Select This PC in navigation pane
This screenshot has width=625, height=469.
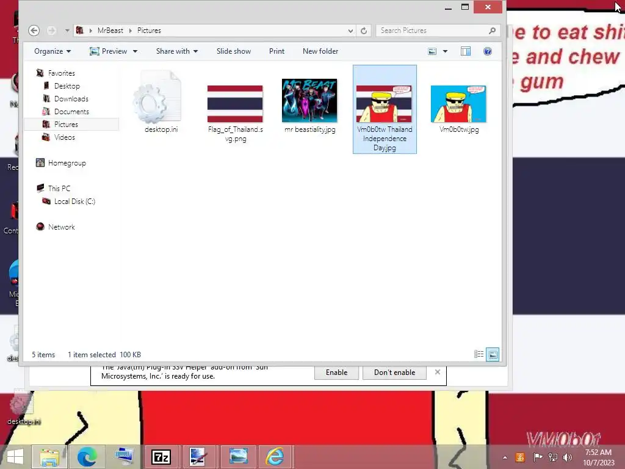coord(59,188)
